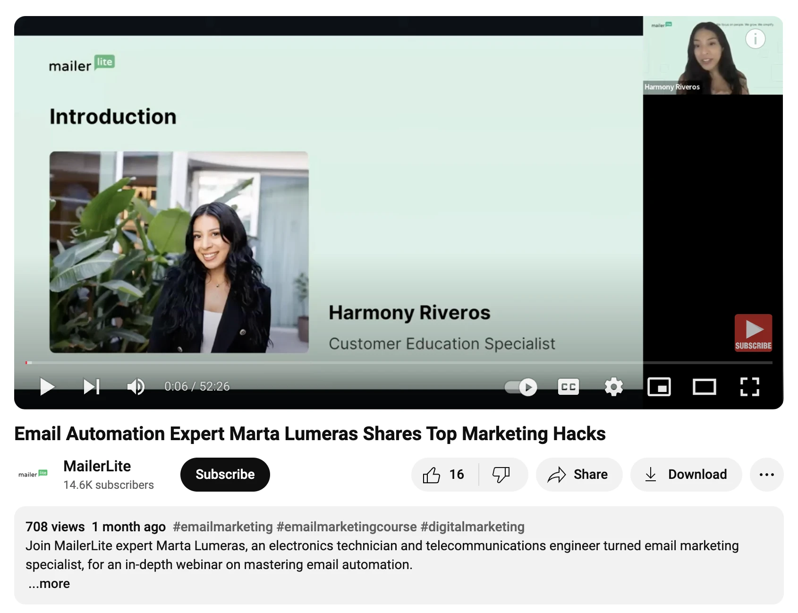Subscribe to the MailerLite channel
798x613 pixels.
[225, 475]
